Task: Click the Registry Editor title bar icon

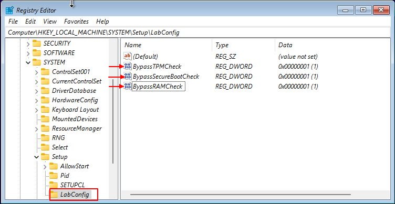Action: (x=9, y=10)
